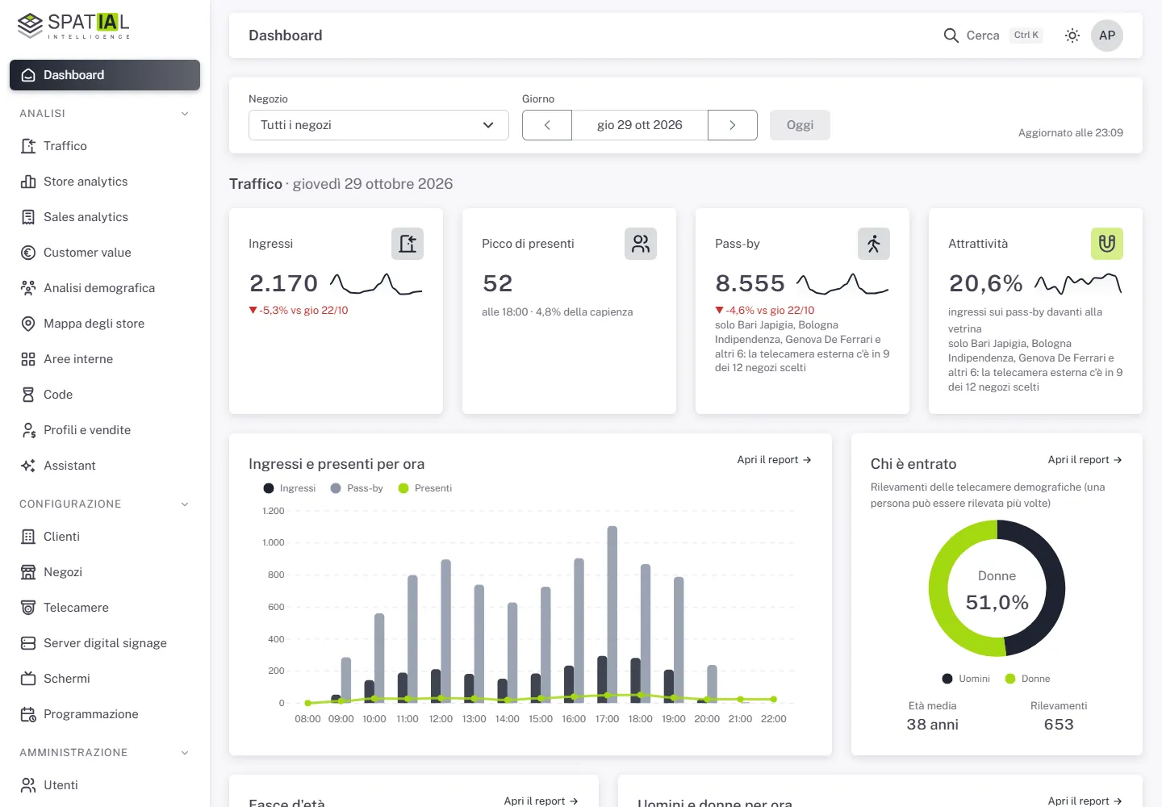This screenshot has height=807, width=1162.
Task: Toggle Presenti series in chart legend
Action: pyautogui.click(x=425, y=488)
